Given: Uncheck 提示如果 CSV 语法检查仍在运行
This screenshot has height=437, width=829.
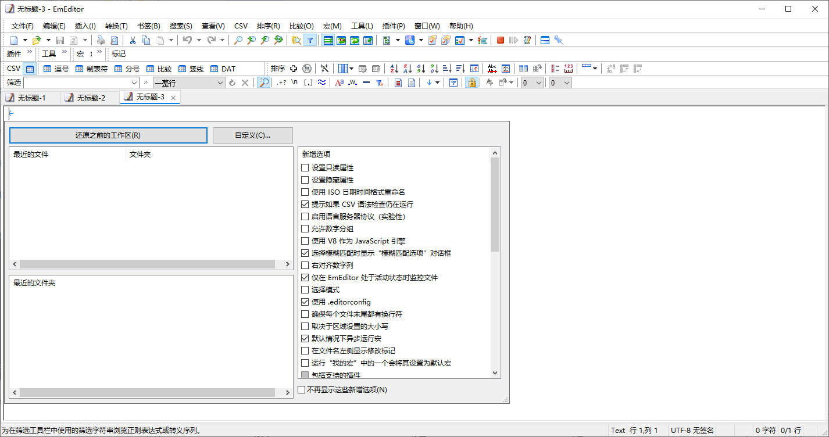Looking at the screenshot, I should tap(305, 204).
